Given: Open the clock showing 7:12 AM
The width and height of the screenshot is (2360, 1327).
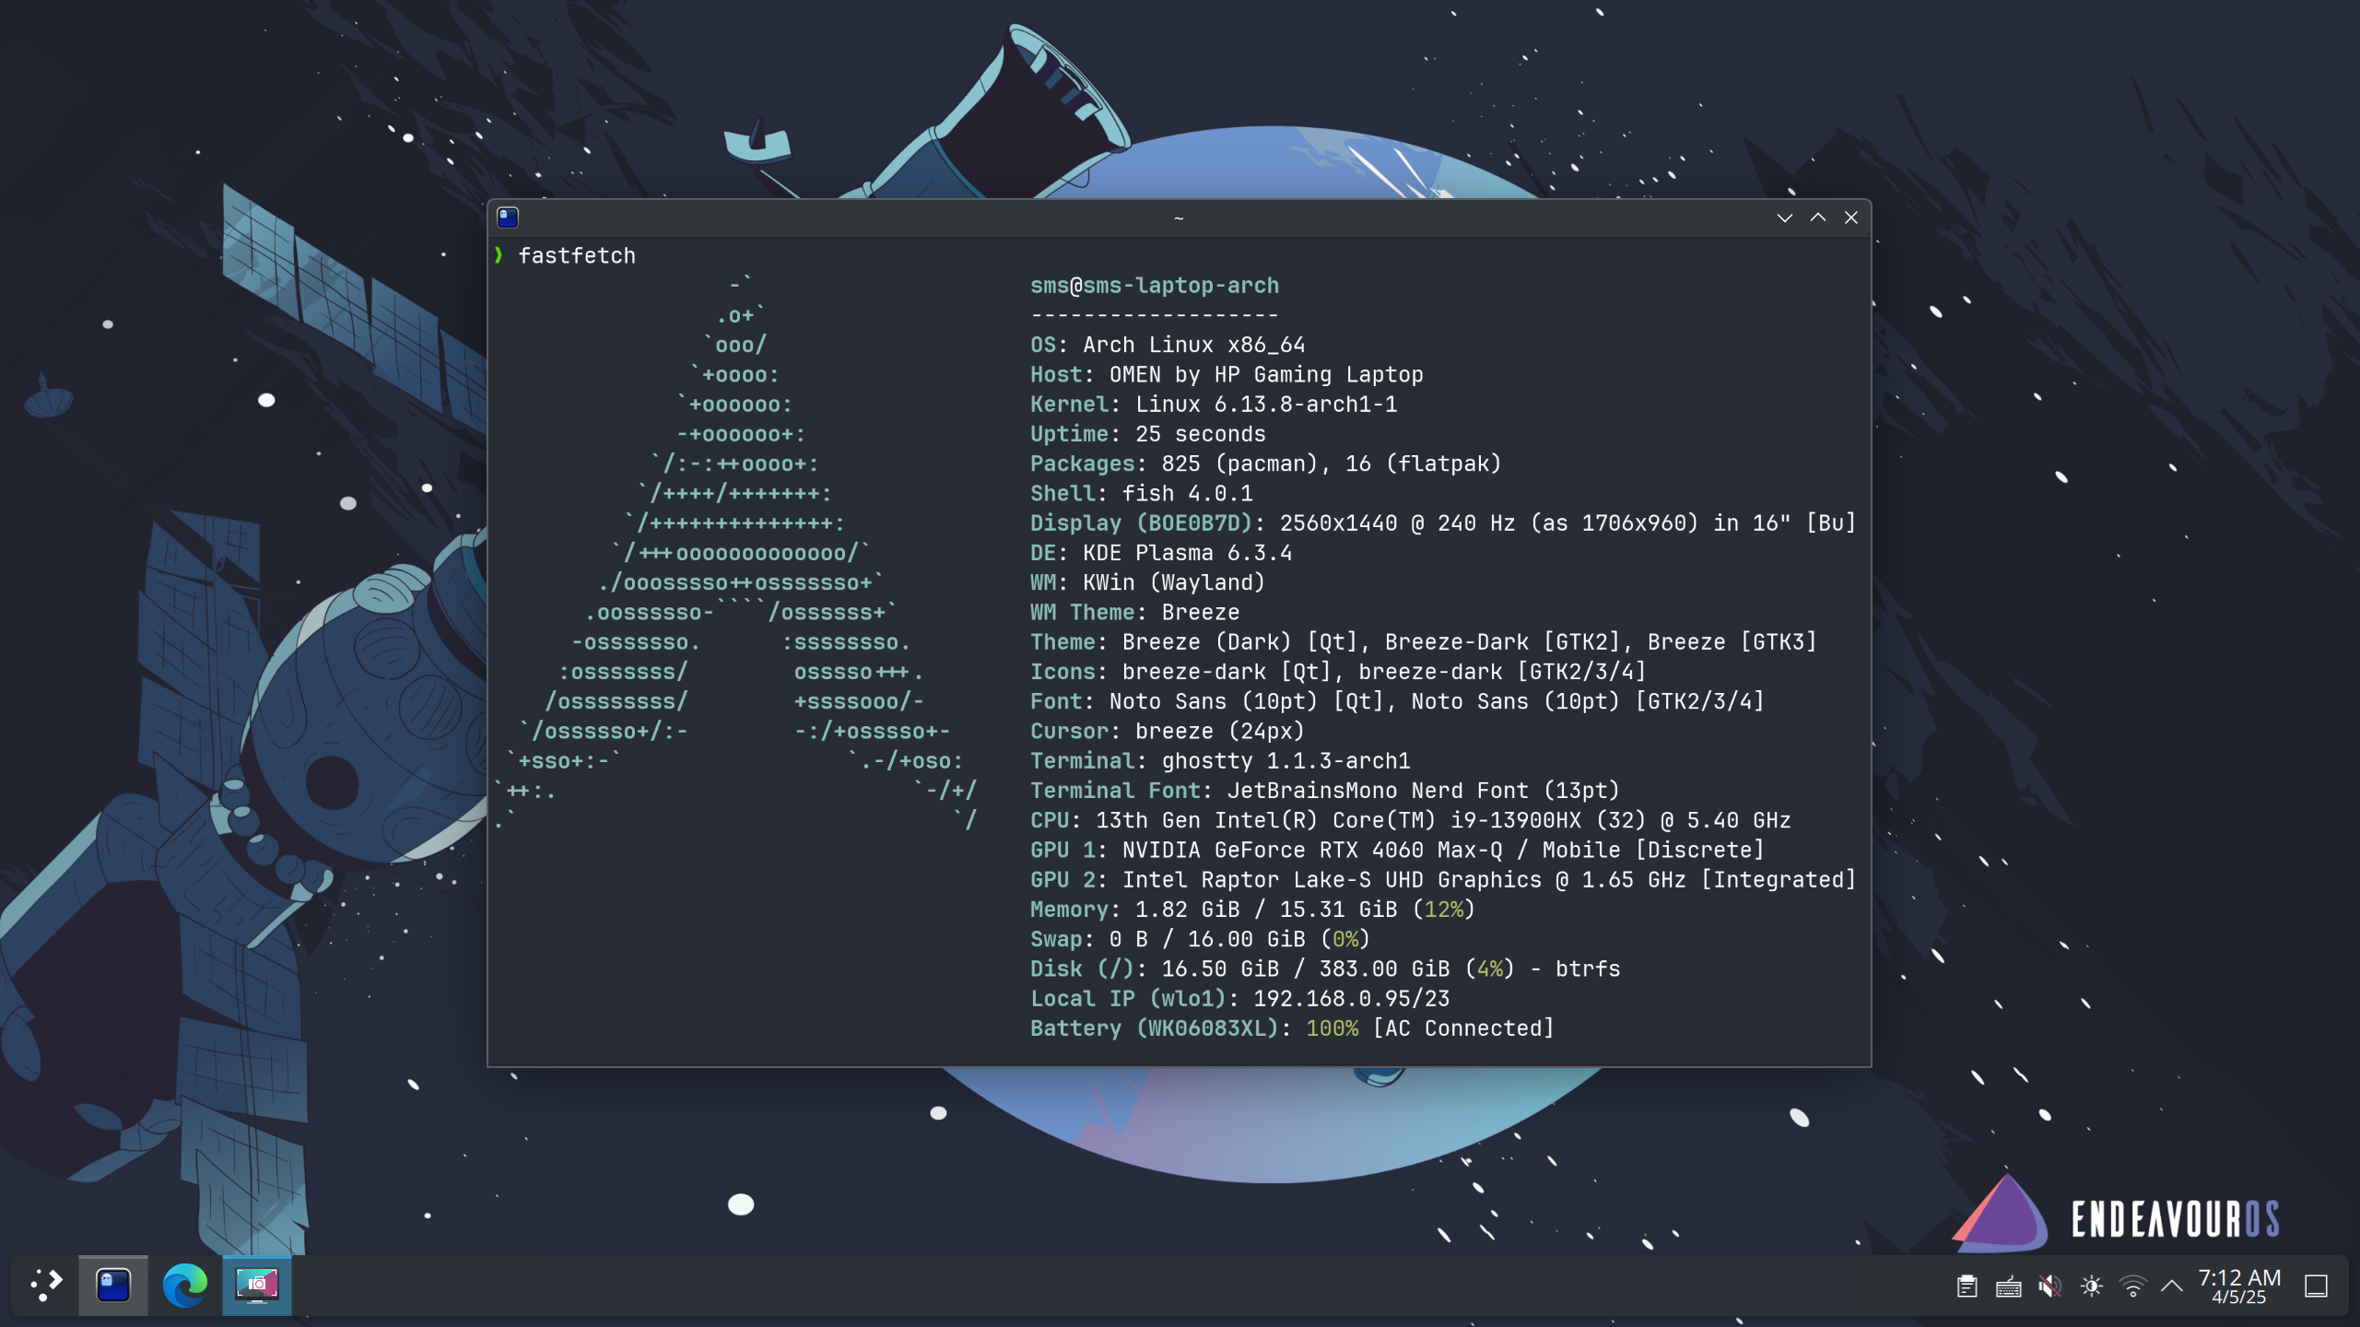Looking at the screenshot, I should [x=2238, y=1286].
